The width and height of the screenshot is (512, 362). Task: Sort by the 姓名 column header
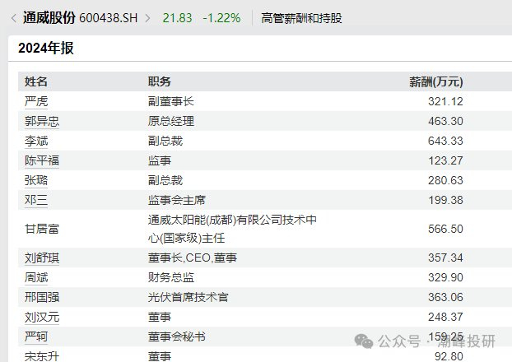(x=36, y=81)
